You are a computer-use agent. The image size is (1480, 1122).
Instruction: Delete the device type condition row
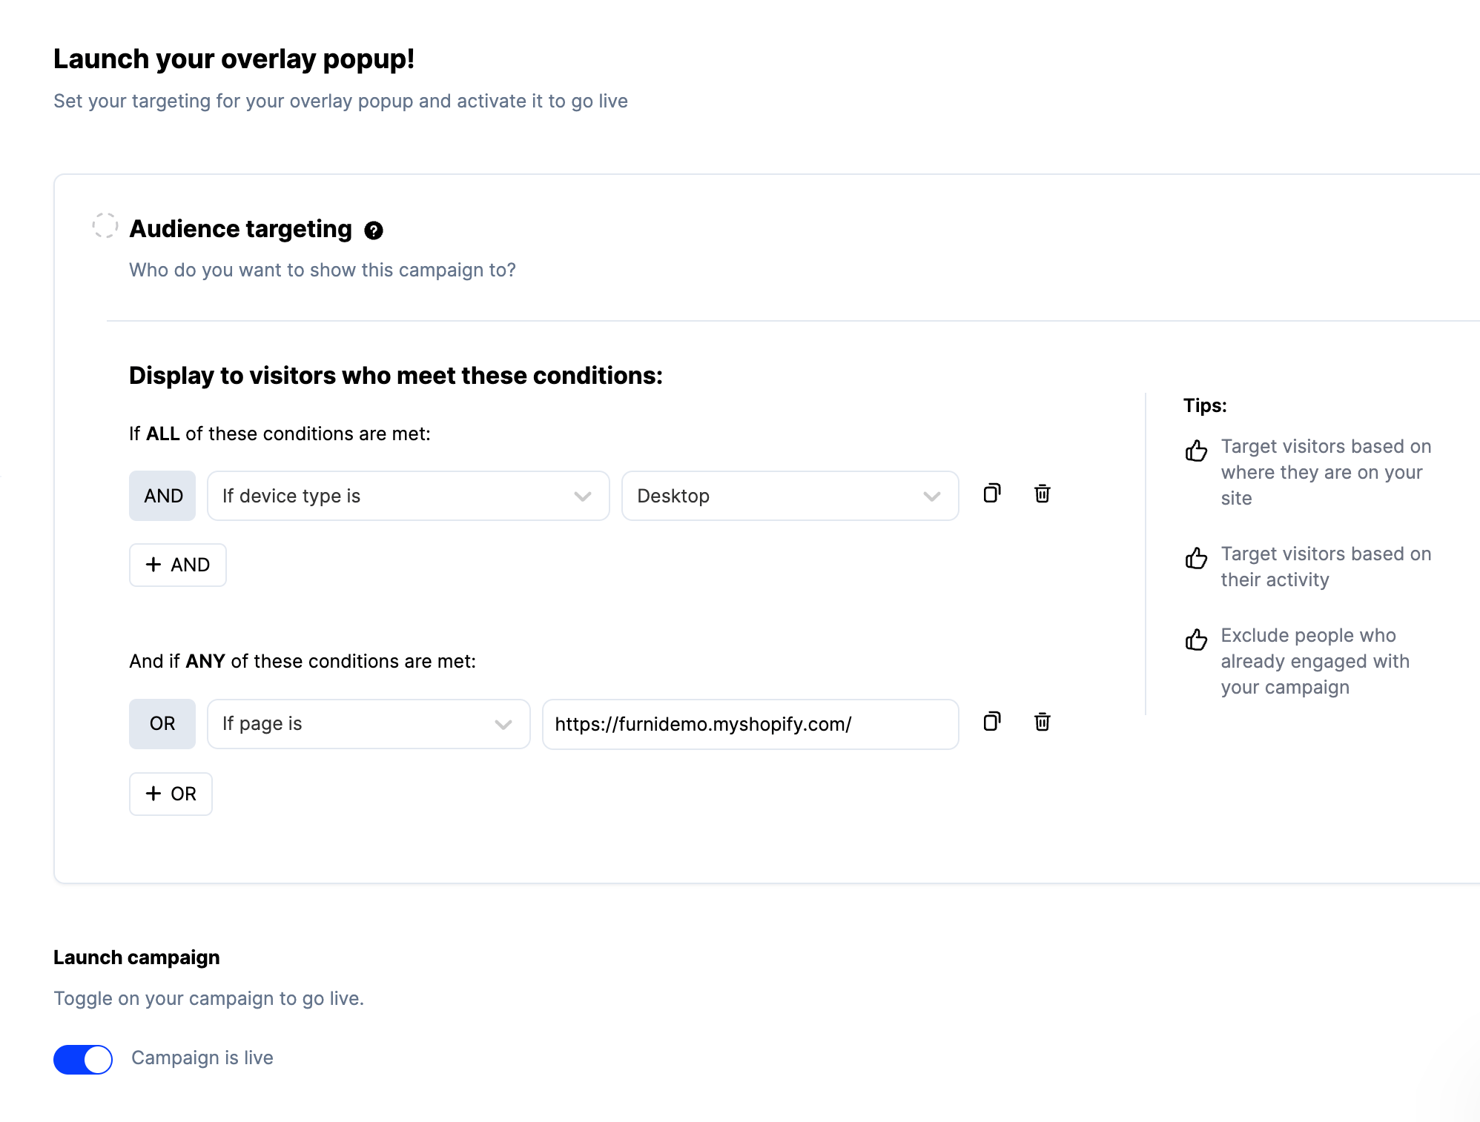coord(1042,494)
